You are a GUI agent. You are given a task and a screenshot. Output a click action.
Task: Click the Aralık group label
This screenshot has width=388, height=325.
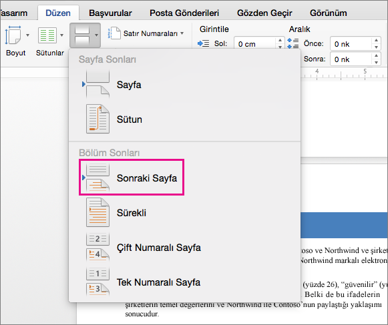(299, 29)
